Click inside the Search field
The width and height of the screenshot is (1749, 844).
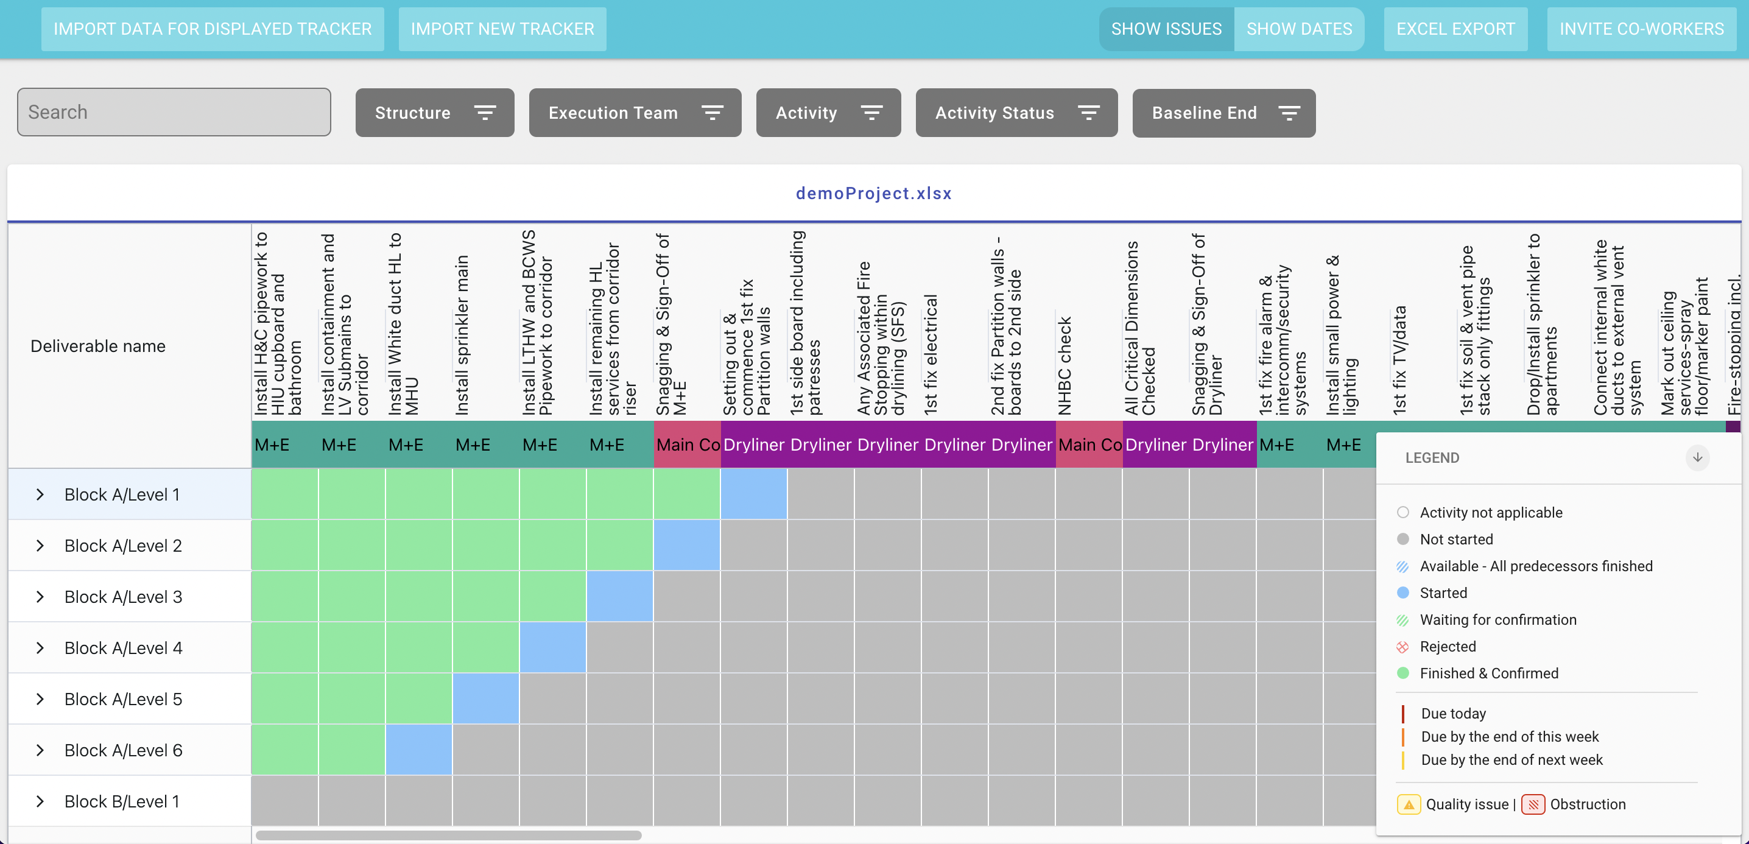[173, 111]
